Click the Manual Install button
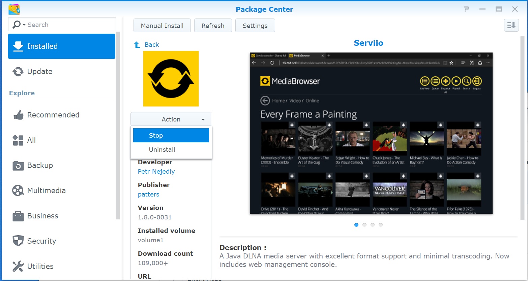 (162, 26)
